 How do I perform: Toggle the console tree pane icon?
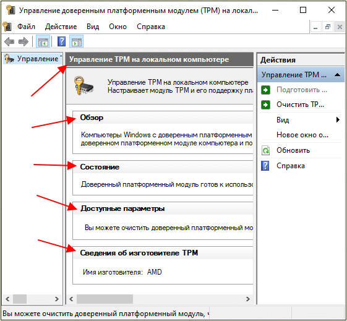tap(43, 41)
